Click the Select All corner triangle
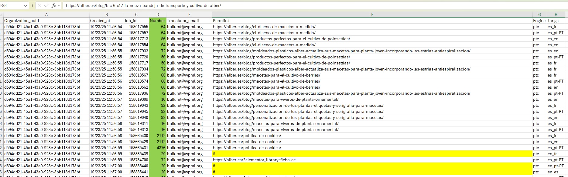The height and width of the screenshot is (177, 568). (2, 15)
